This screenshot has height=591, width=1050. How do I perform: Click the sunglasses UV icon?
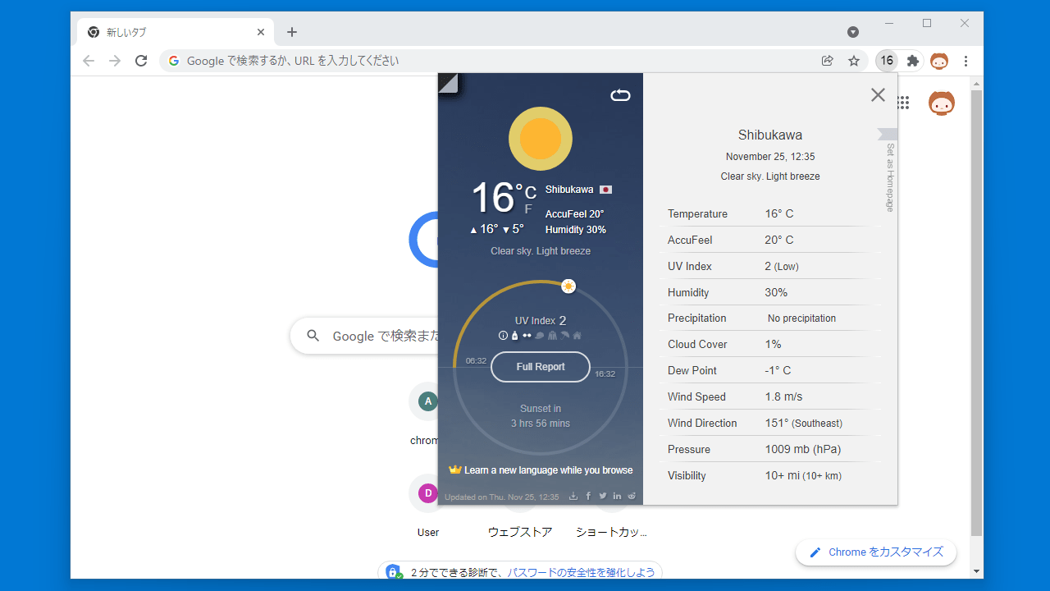click(527, 335)
